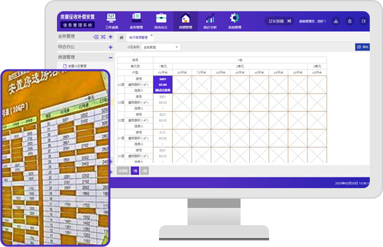Select the 房源管理 house icon
Screen dimensions: 383x247
click(186, 19)
